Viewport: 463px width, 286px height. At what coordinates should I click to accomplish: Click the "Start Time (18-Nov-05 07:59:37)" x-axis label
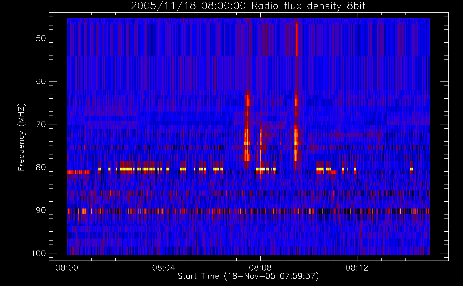pos(248,276)
